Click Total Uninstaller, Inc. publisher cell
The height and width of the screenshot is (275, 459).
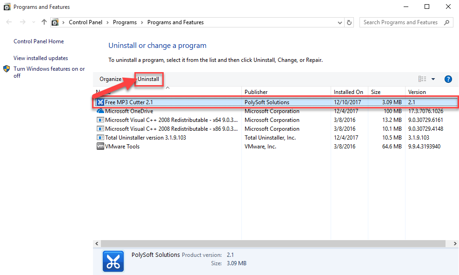point(270,137)
